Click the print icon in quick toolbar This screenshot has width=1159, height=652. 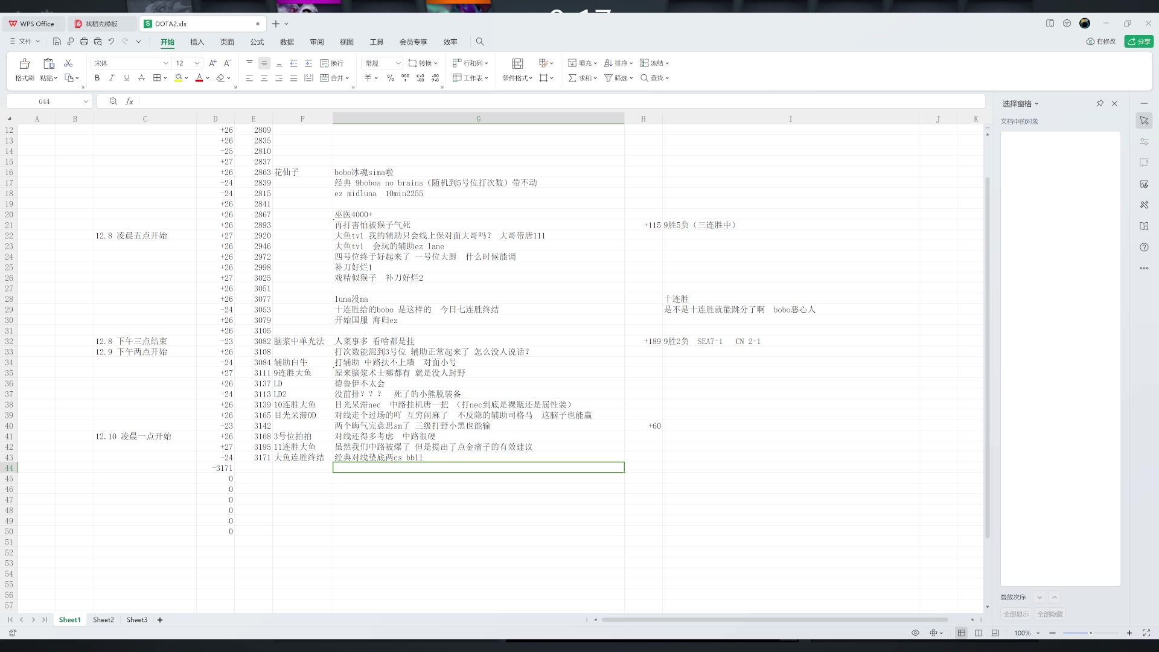84,41
